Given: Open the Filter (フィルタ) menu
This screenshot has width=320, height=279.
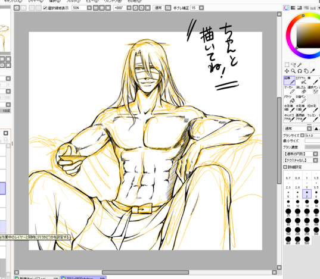Looking at the screenshot, I should point(73,1).
